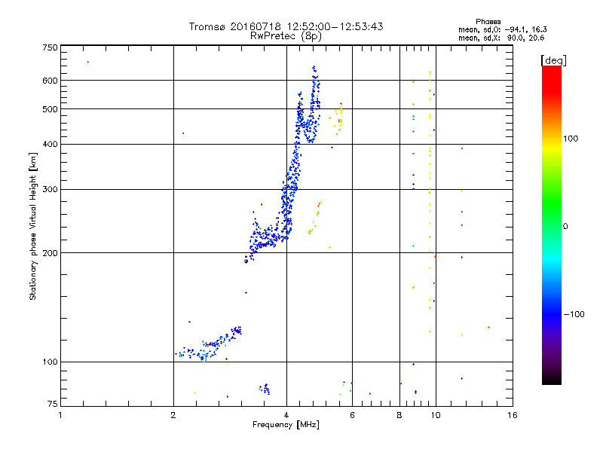This screenshot has height=452, width=603.
Task: Click the small blue cluster near 3.5 MHz, 85 km
Action: [265, 389]
